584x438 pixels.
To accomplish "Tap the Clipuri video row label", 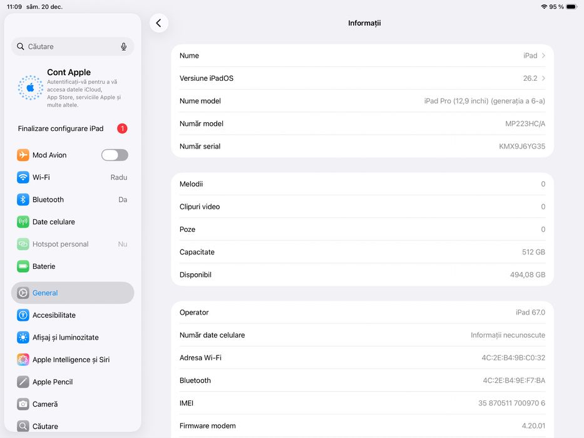I will pos(200,207).
